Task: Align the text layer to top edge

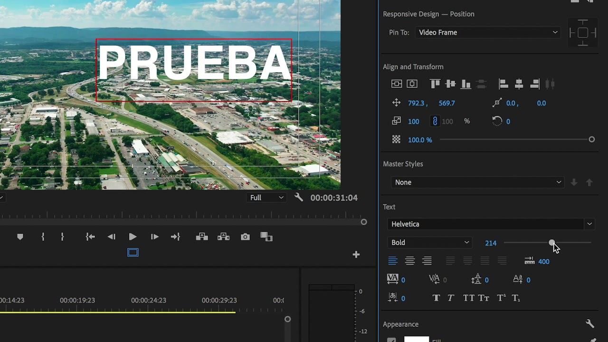Action: [435, 84]
